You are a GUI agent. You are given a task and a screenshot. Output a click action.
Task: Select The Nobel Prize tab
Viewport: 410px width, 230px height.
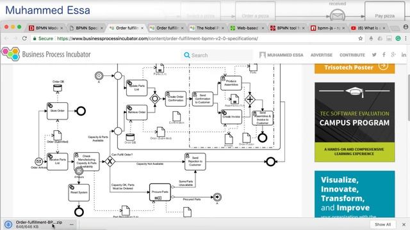point(207,28)
